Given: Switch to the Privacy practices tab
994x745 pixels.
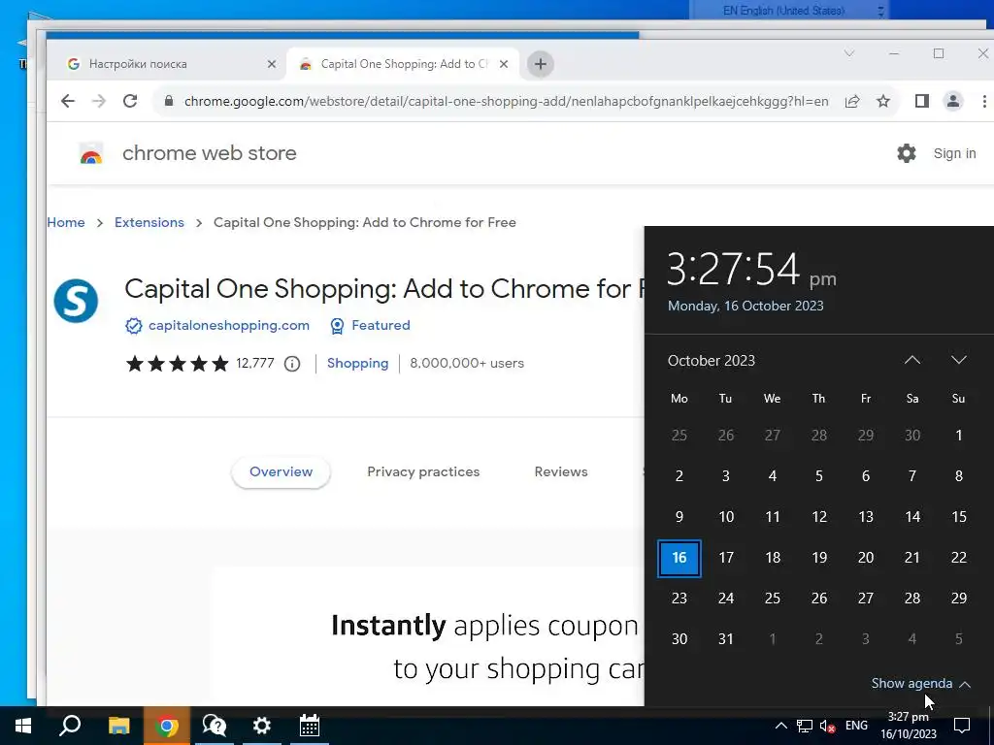Looking at the screenshot, I should coord(423,472).
